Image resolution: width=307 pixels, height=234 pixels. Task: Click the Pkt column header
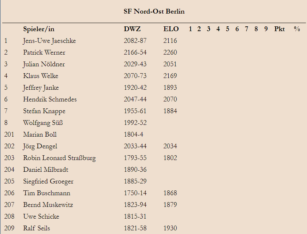pos(280,29)
